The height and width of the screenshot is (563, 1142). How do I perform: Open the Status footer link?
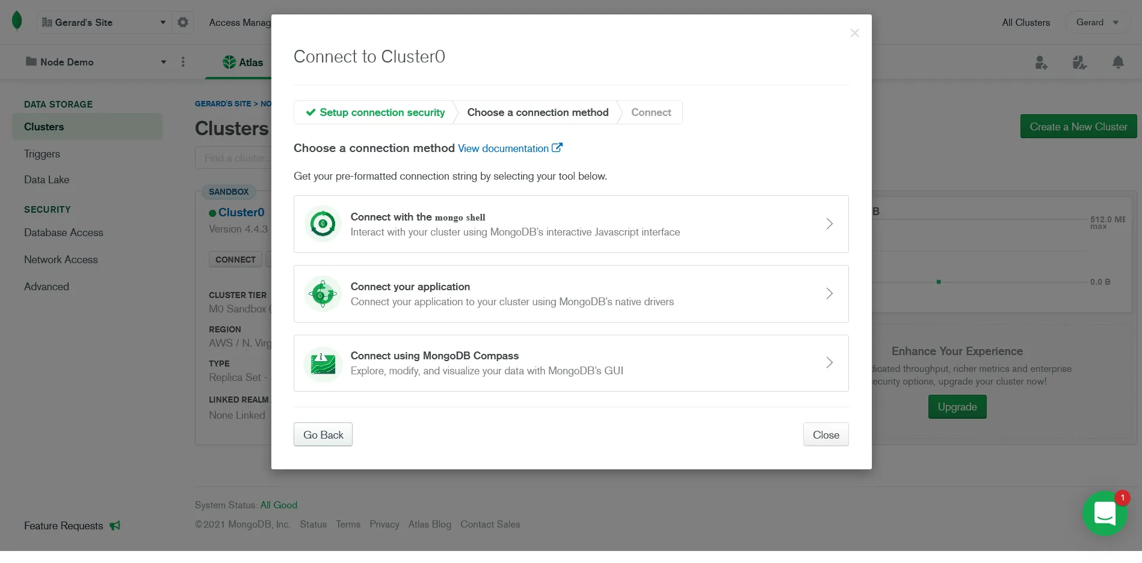click(x=313, y=525)
